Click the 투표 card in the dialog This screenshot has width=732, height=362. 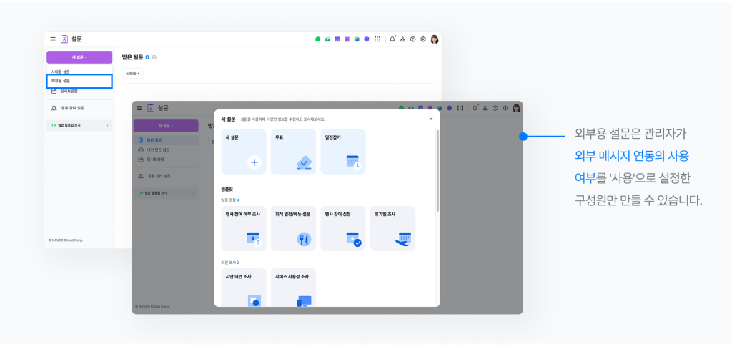(x=293, y=152)
